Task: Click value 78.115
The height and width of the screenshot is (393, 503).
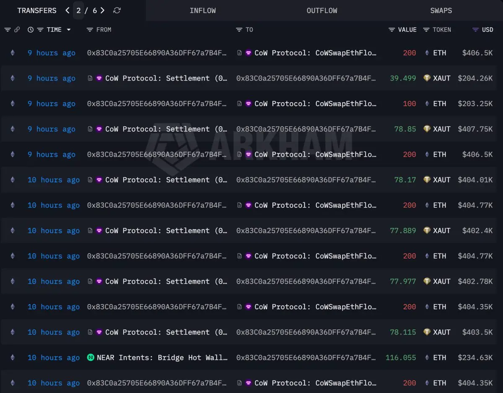Action: tap(403, 332)
